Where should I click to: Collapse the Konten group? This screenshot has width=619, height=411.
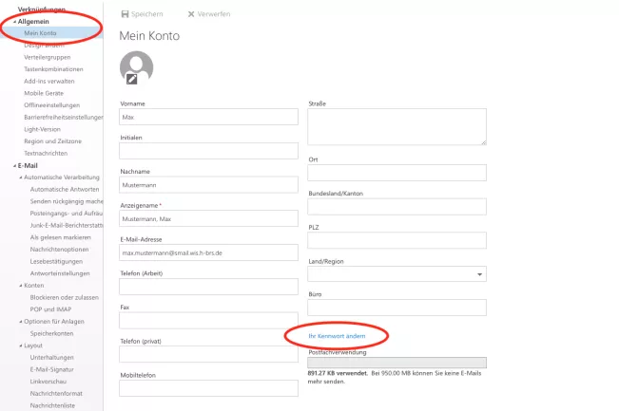pos(20,286)
